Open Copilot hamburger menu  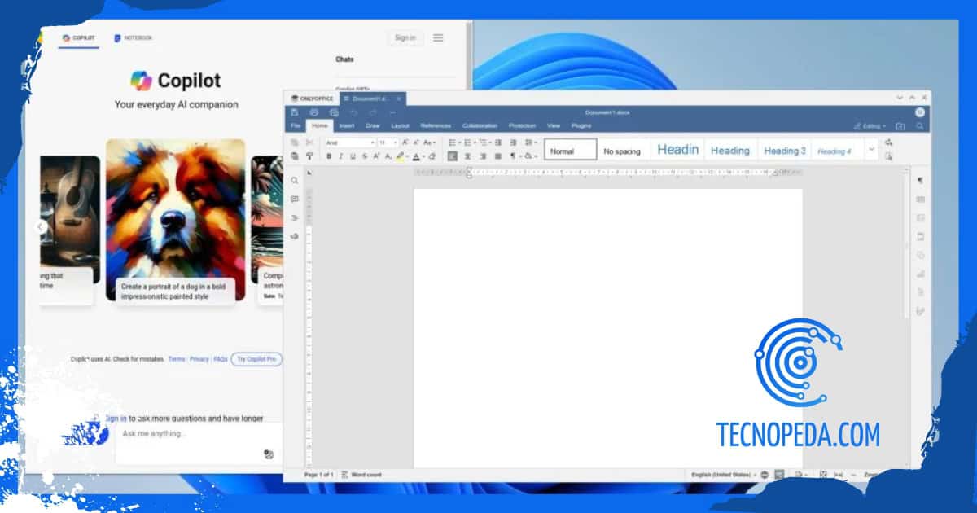[438, 37]
